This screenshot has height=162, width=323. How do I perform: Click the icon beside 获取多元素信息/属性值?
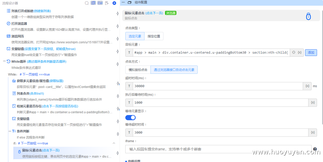[x=14, y=81]
